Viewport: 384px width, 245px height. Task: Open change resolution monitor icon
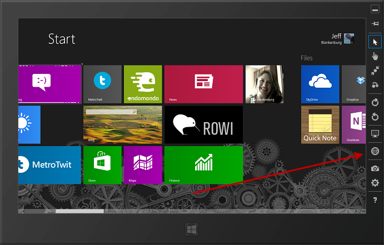[375, 134]
